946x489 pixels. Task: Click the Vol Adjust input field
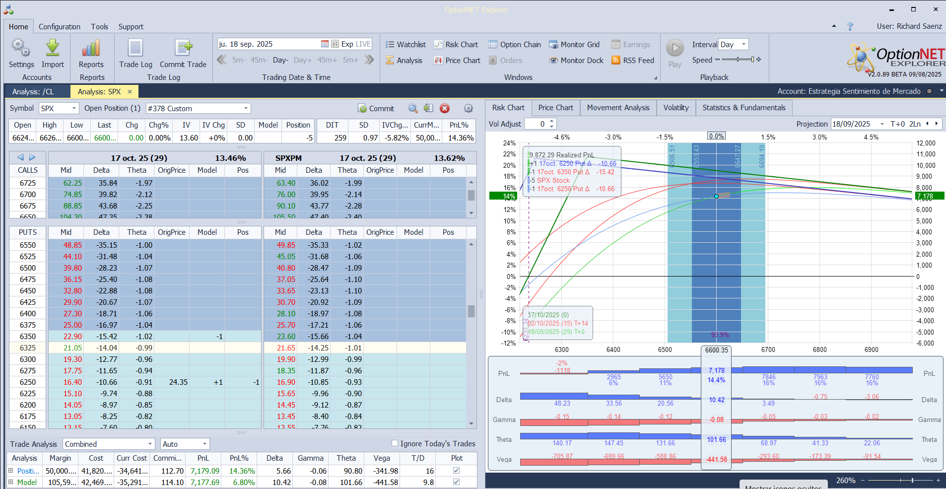click(537, 124)
